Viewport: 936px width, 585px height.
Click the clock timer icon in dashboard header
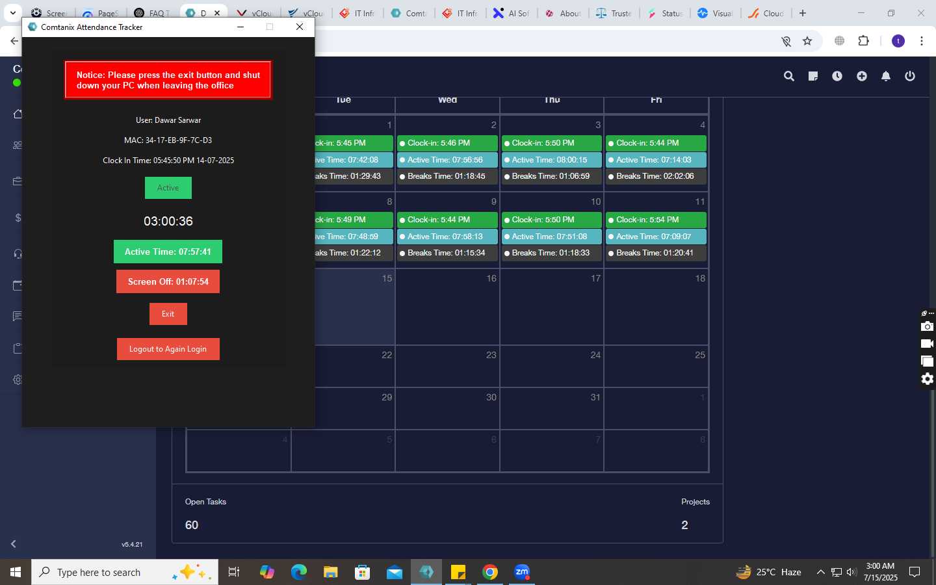[x=837, y=76]
